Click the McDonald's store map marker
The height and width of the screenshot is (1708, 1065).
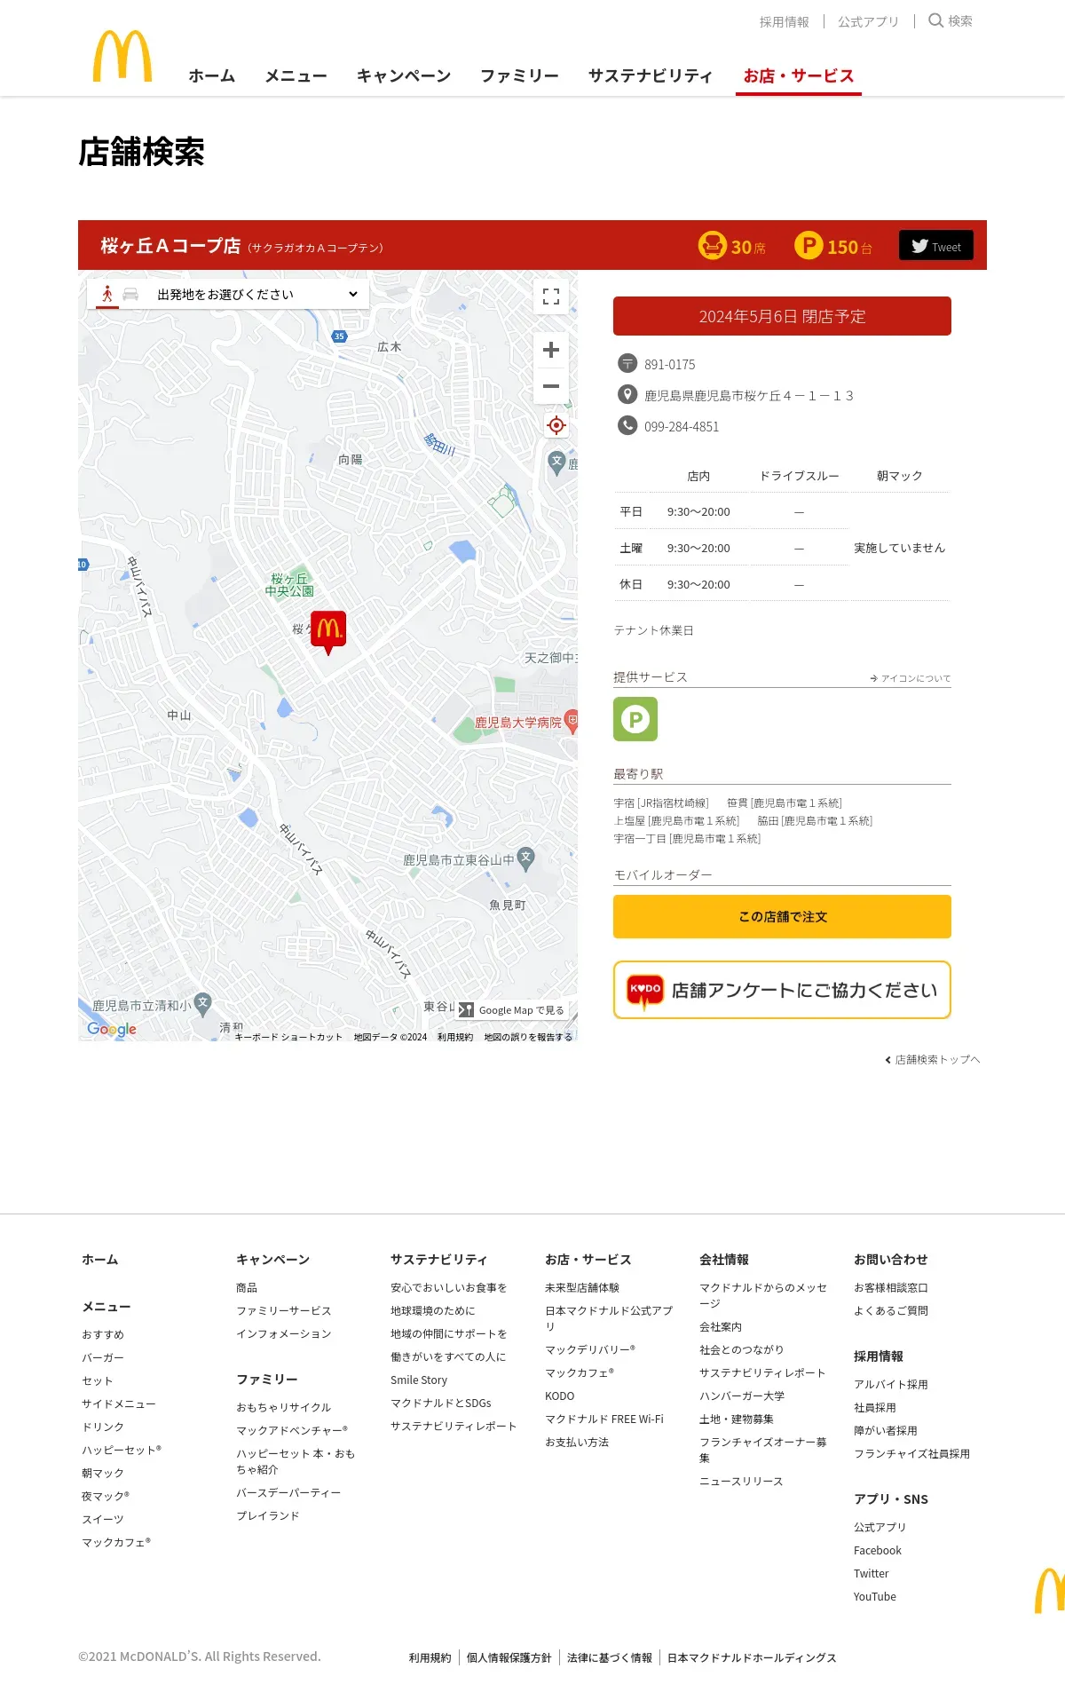[x=328, y=632]
